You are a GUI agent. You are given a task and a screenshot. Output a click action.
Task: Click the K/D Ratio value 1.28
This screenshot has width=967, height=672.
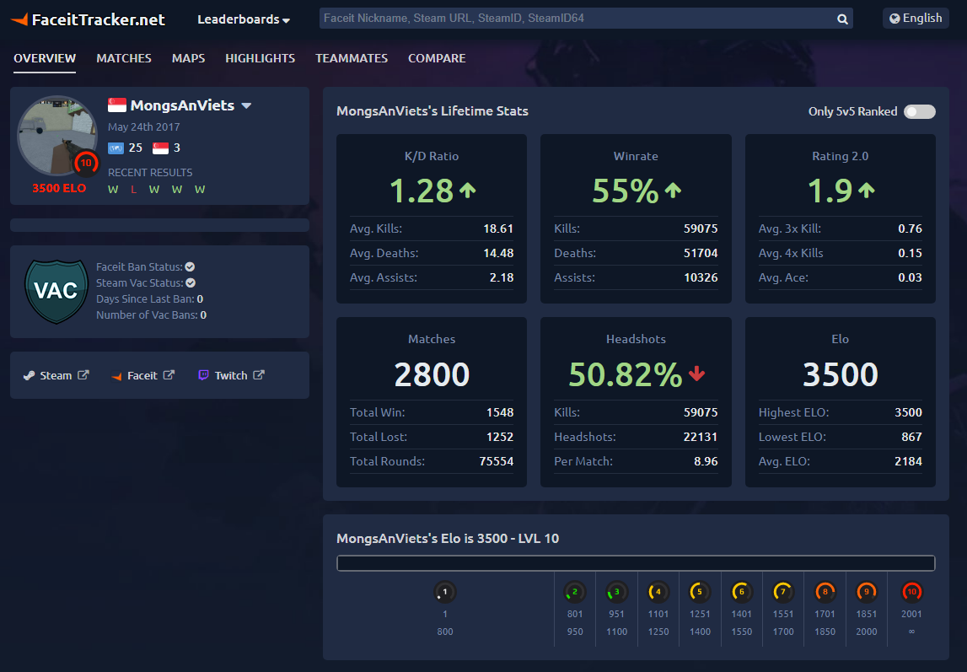click(422, 191)
